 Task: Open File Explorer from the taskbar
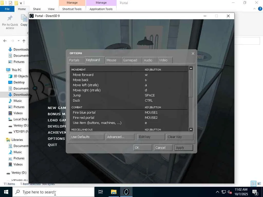point(114,192)
